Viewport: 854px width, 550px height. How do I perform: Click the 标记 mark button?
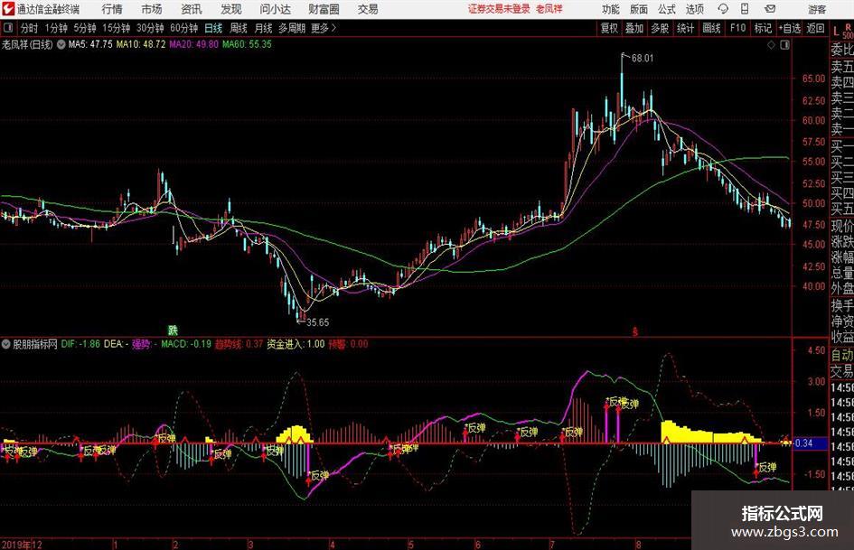[x=763, y=28]
